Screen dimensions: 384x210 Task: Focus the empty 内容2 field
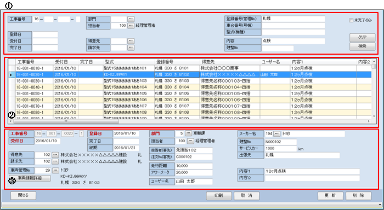[312, 178]
